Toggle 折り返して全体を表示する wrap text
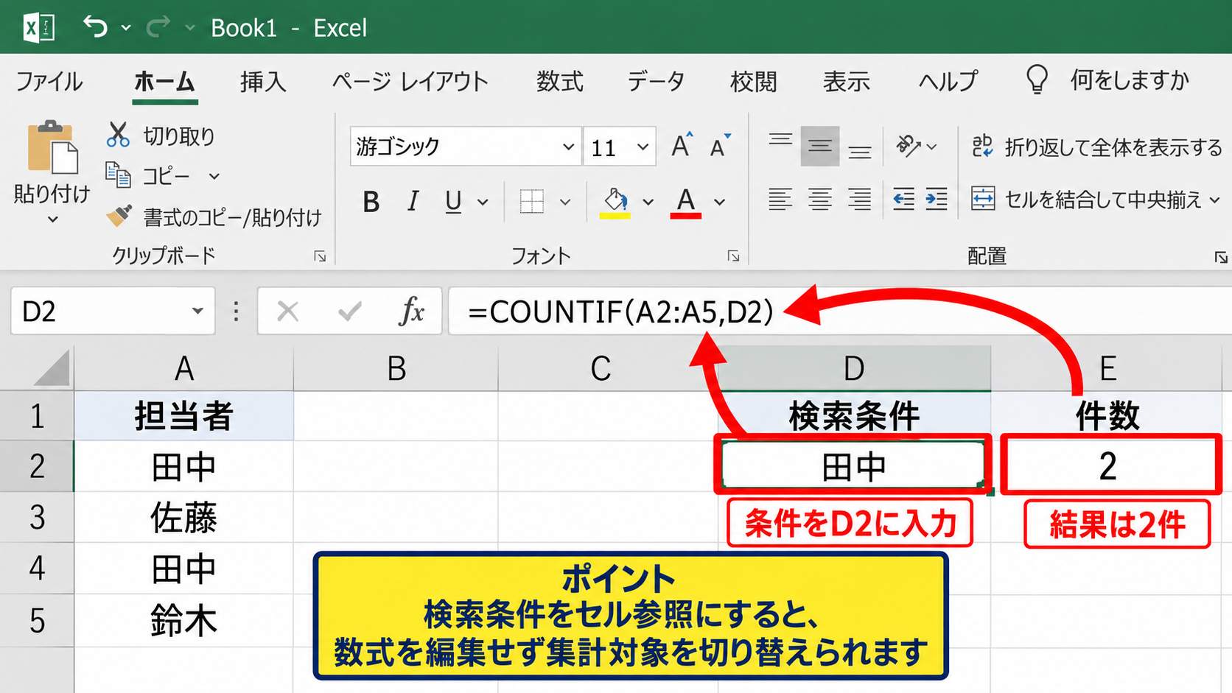 [x=1096, y=147]
